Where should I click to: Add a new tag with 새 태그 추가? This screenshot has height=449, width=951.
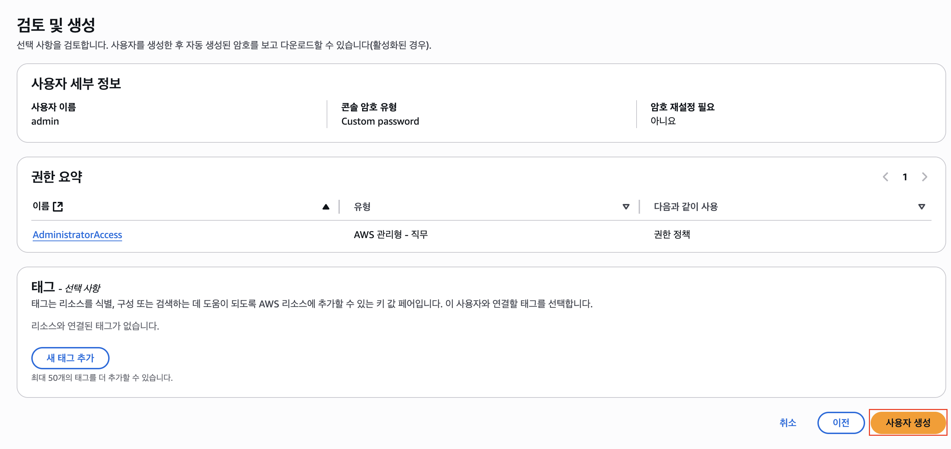pos(70,358)
